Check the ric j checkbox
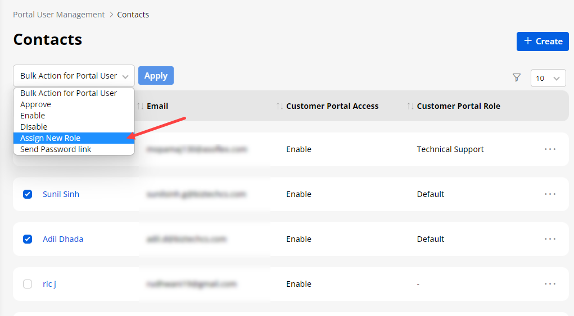Image resolution: width=574 pixels, height=316 pixels. tap(28, 284)
